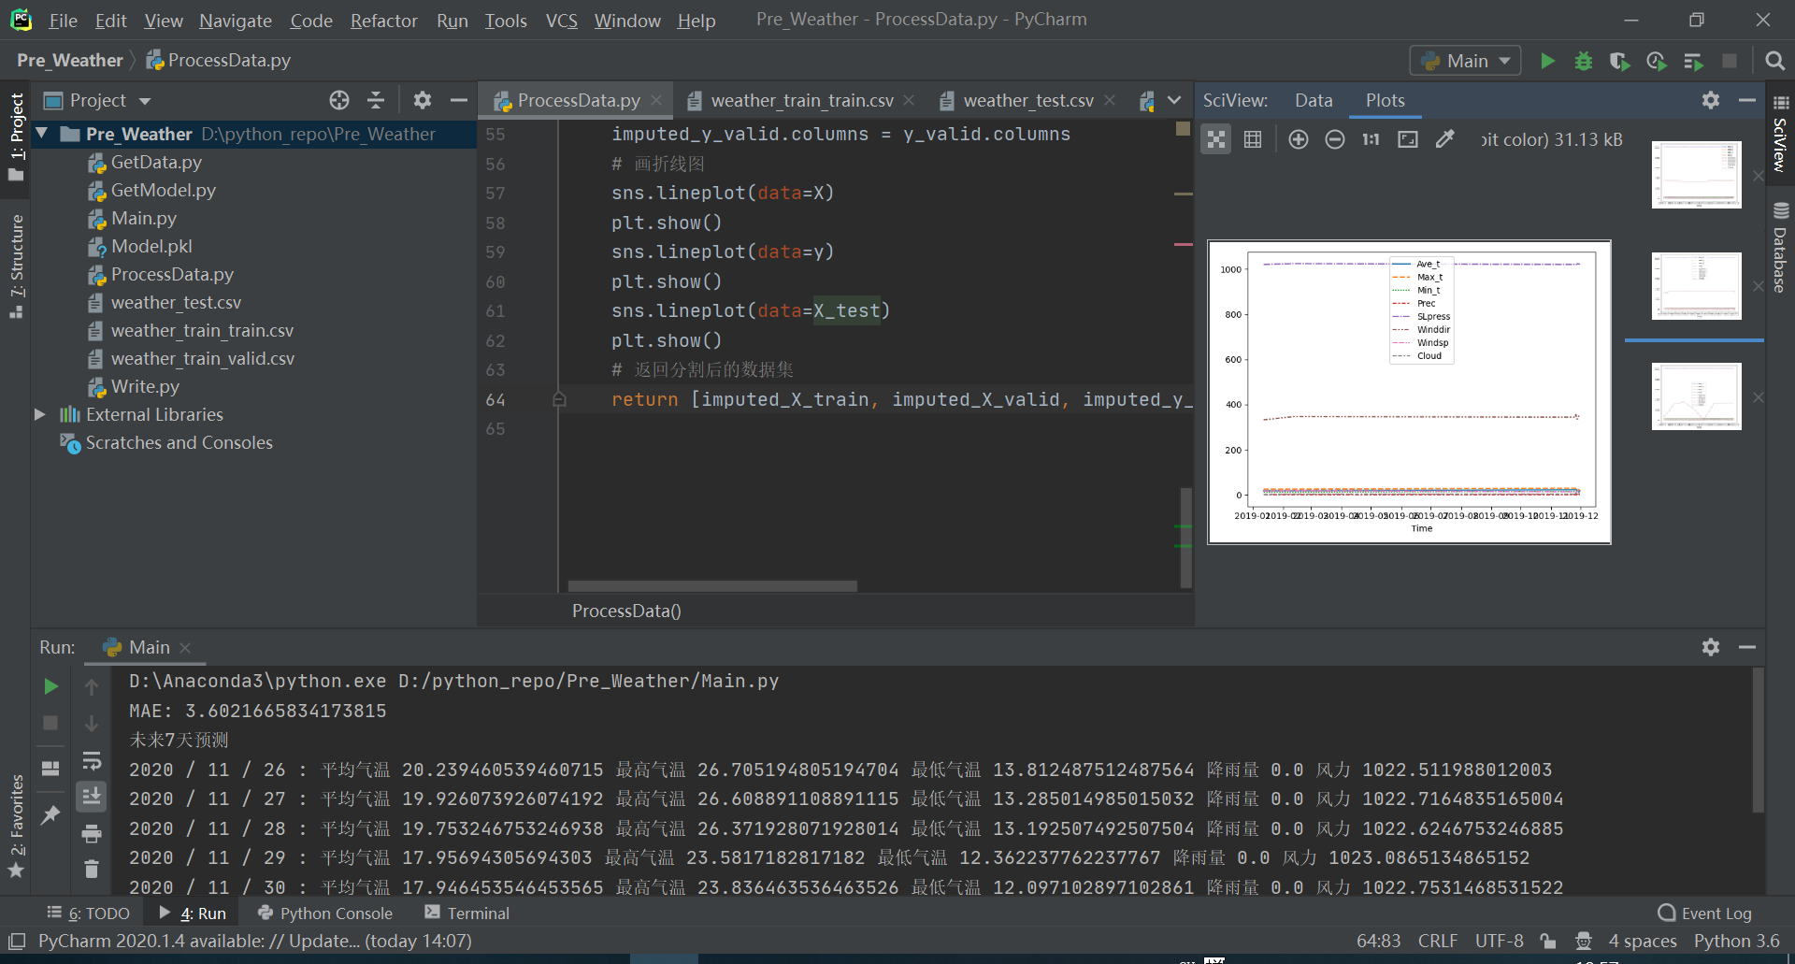Expand the External Libraries tree node
This screenshot has width=1795, height=964.
[40, 414]
